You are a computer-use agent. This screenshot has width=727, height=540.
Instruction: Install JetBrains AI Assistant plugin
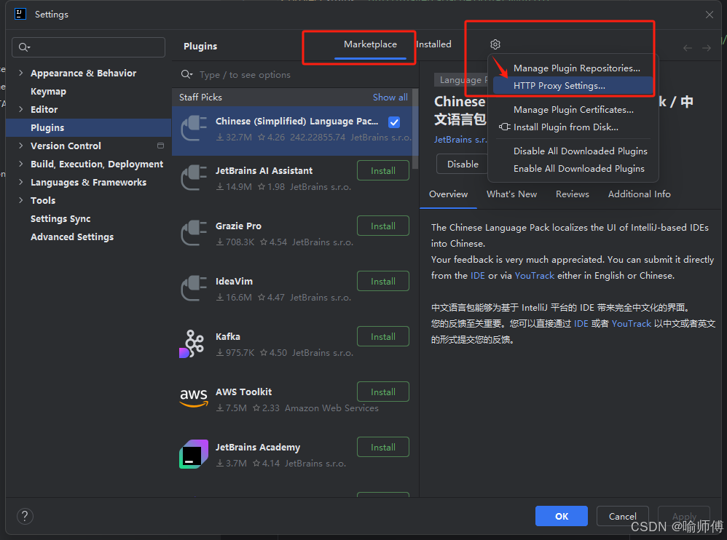click(383, 170)
